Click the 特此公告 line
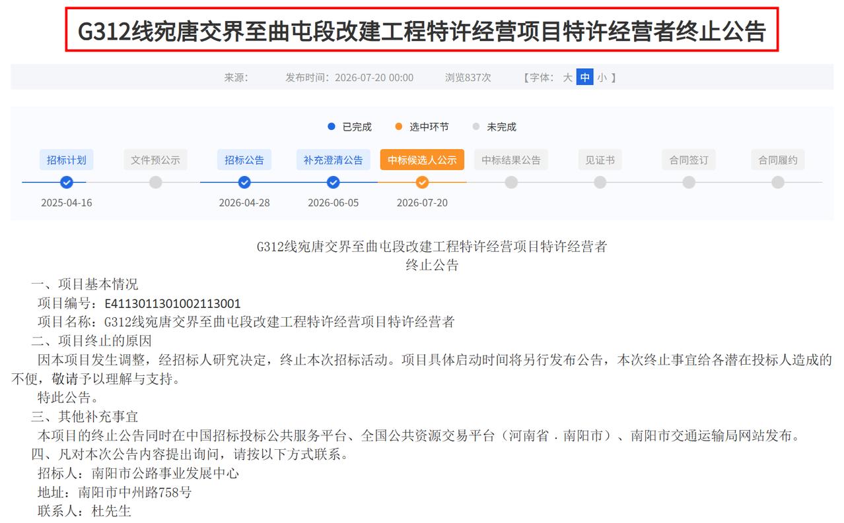This screenshot has width=844, height=523. pyautogui.click(x=68, y=398)
